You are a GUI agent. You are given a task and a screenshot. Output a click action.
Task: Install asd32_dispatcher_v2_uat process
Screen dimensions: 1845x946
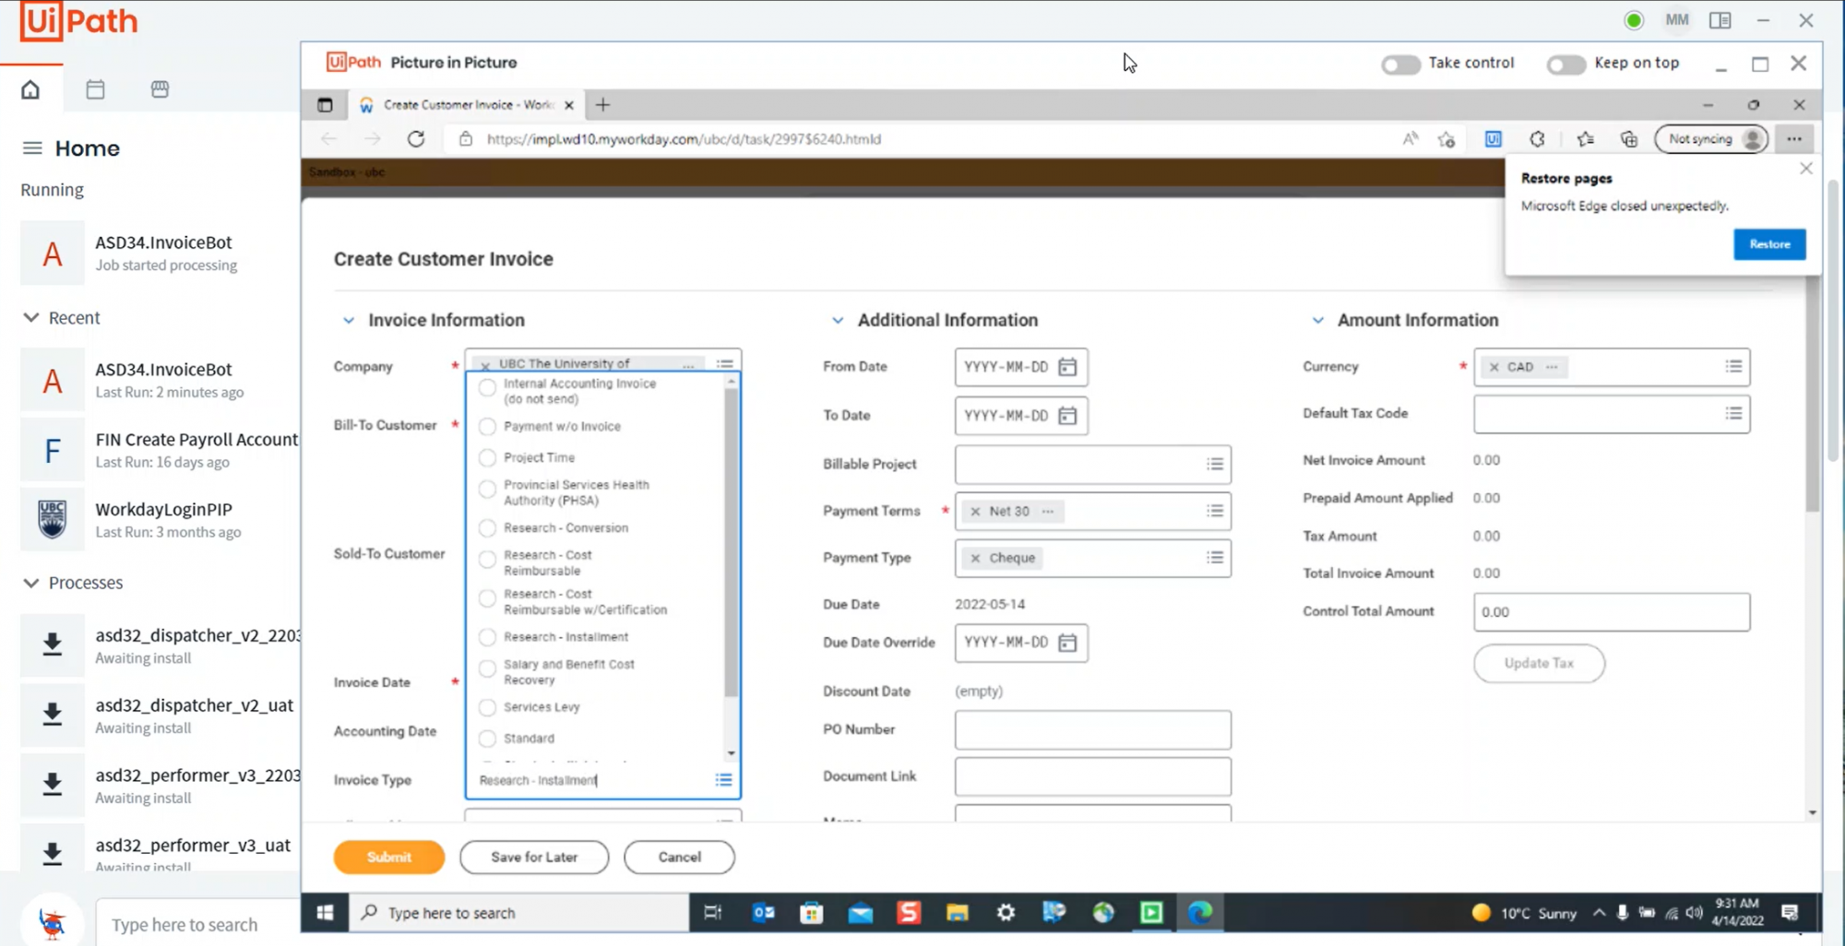coord(53,714)
